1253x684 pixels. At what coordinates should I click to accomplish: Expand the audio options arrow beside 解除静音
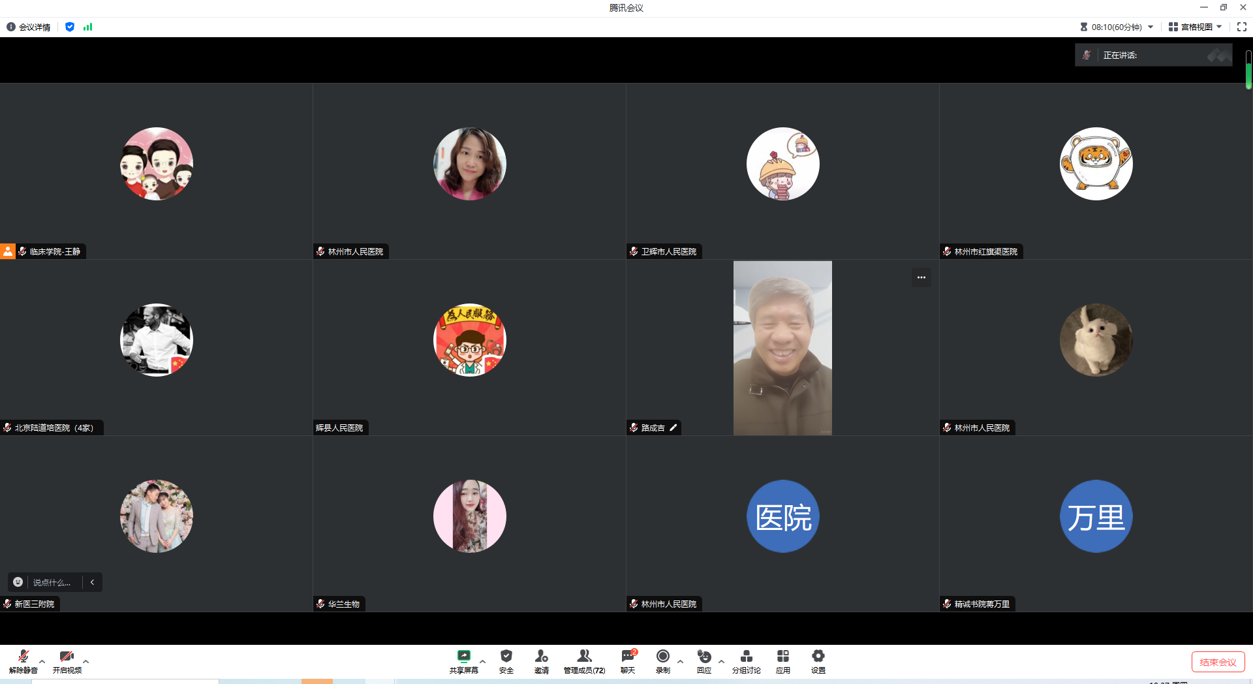(42, 661)
